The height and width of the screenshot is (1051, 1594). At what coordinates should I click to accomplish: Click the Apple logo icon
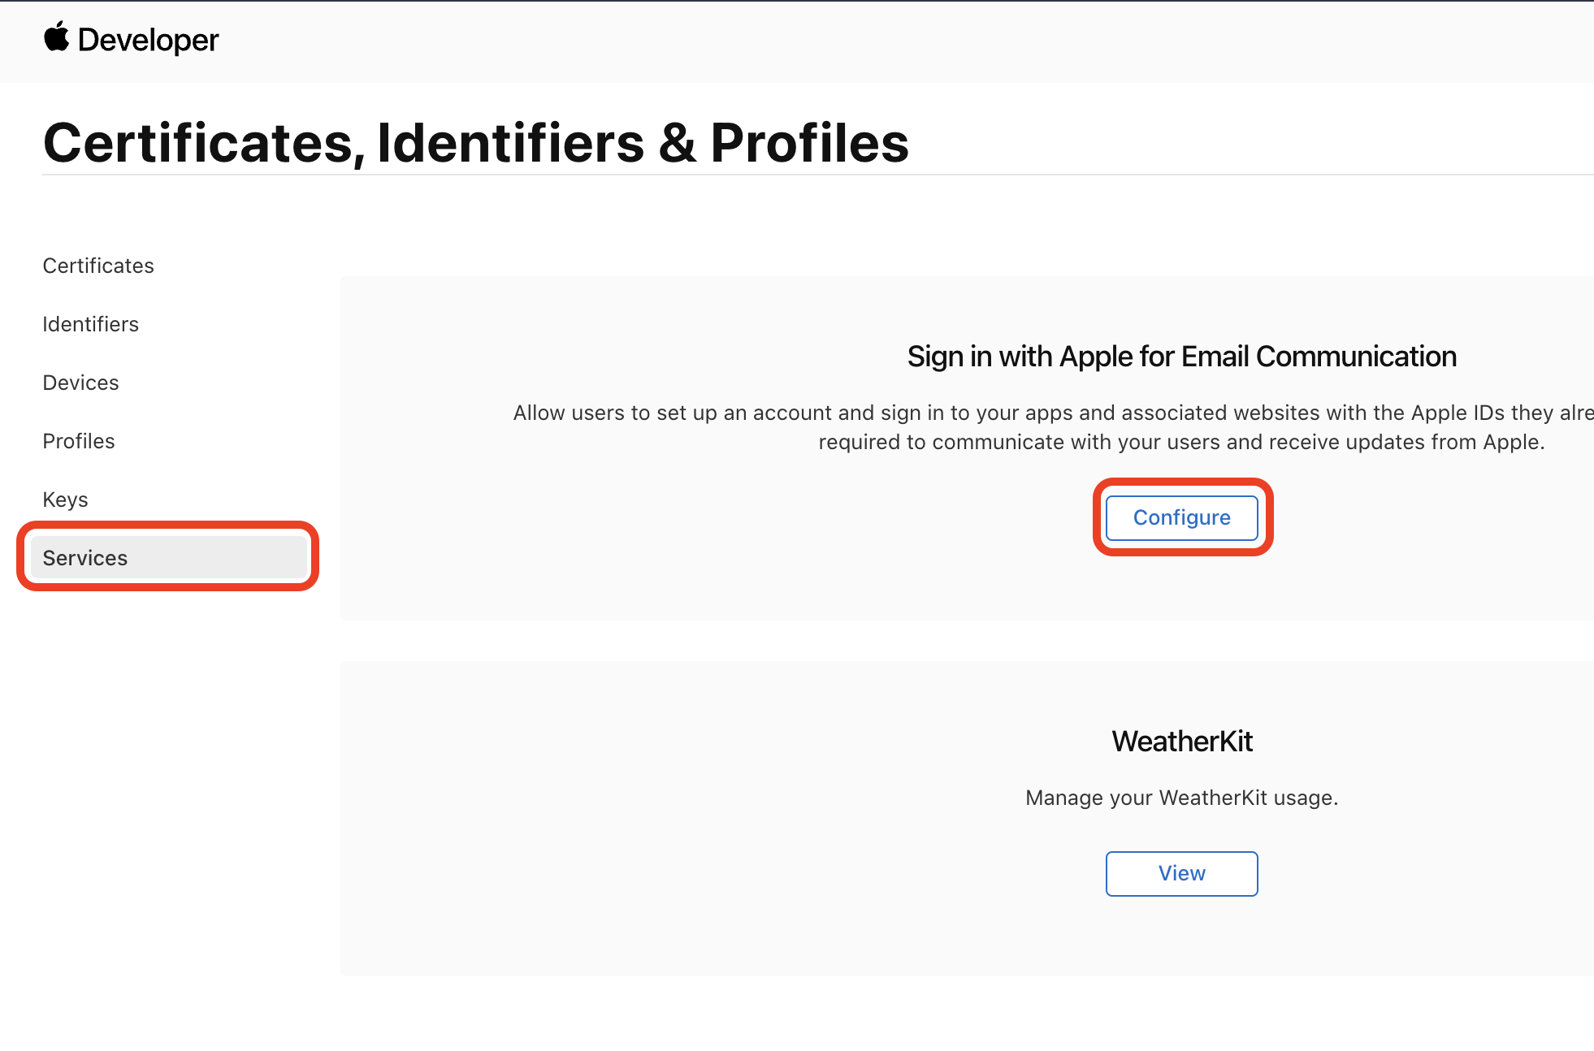click(57, 37)
